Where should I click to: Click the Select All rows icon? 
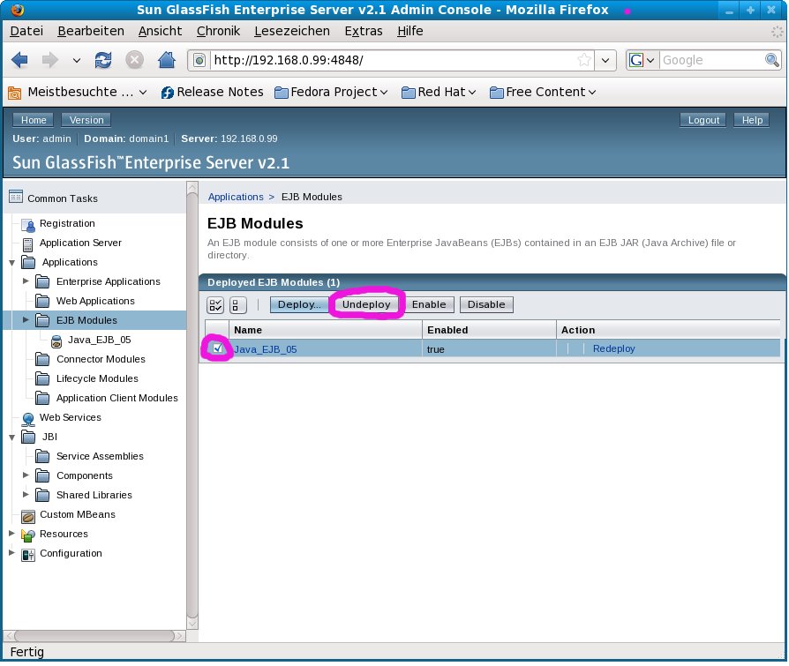(216, 305)
